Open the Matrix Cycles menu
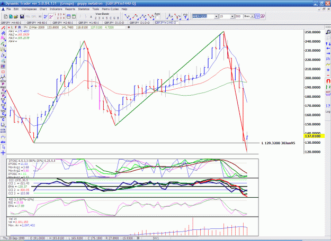This screenshot has width=331, height=241. [110, 9]
